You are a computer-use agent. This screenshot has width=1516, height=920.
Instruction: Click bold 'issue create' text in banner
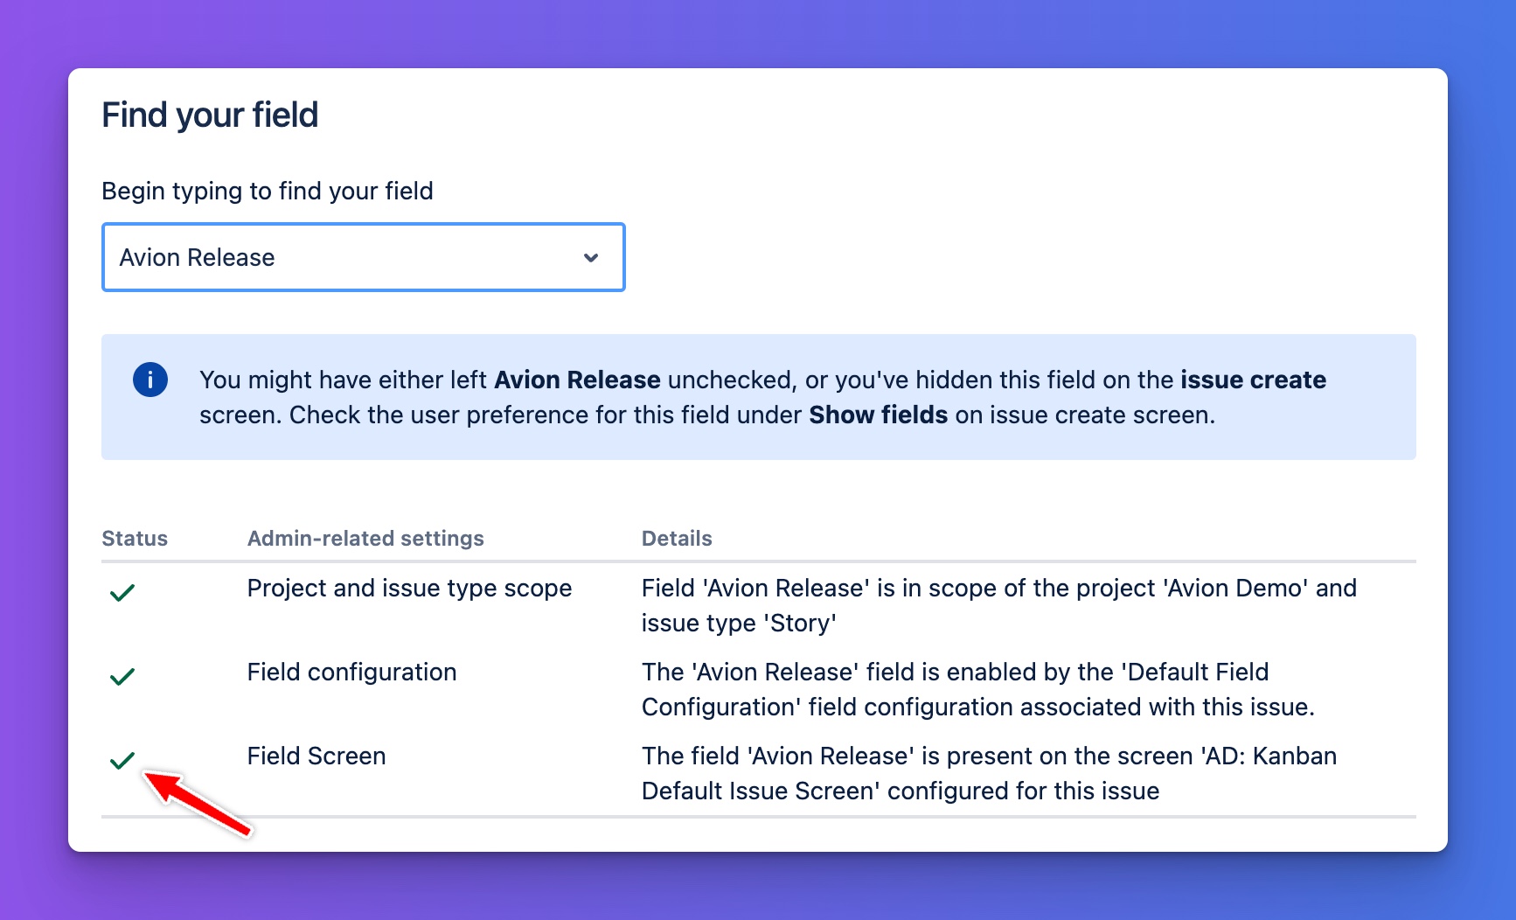click(1253, 380)
